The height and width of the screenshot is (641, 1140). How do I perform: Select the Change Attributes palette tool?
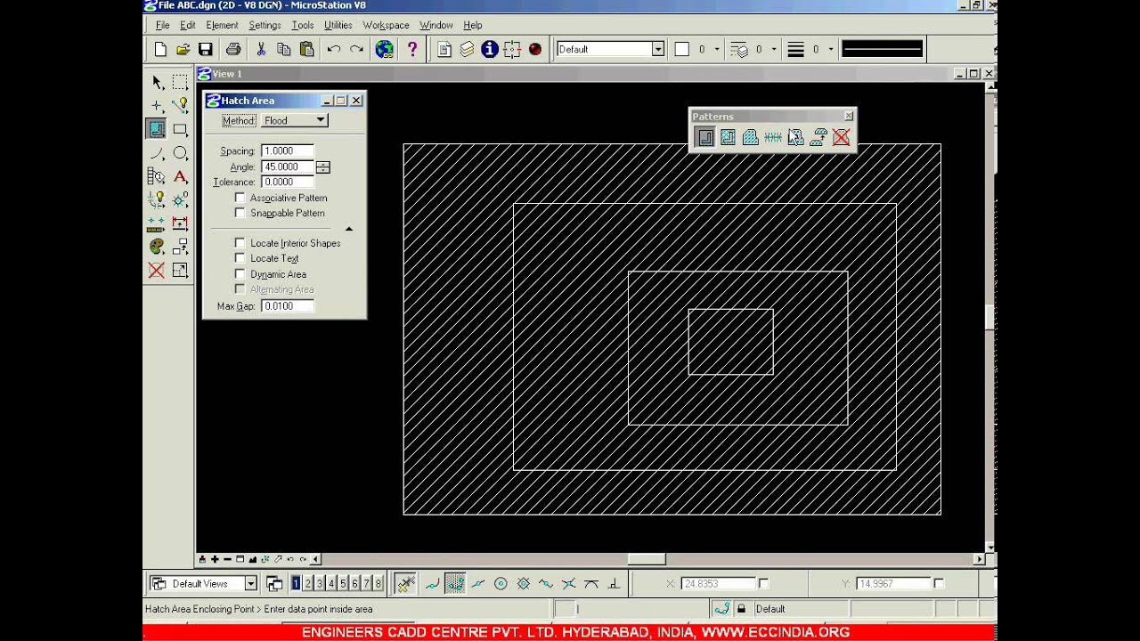point(156,247)
